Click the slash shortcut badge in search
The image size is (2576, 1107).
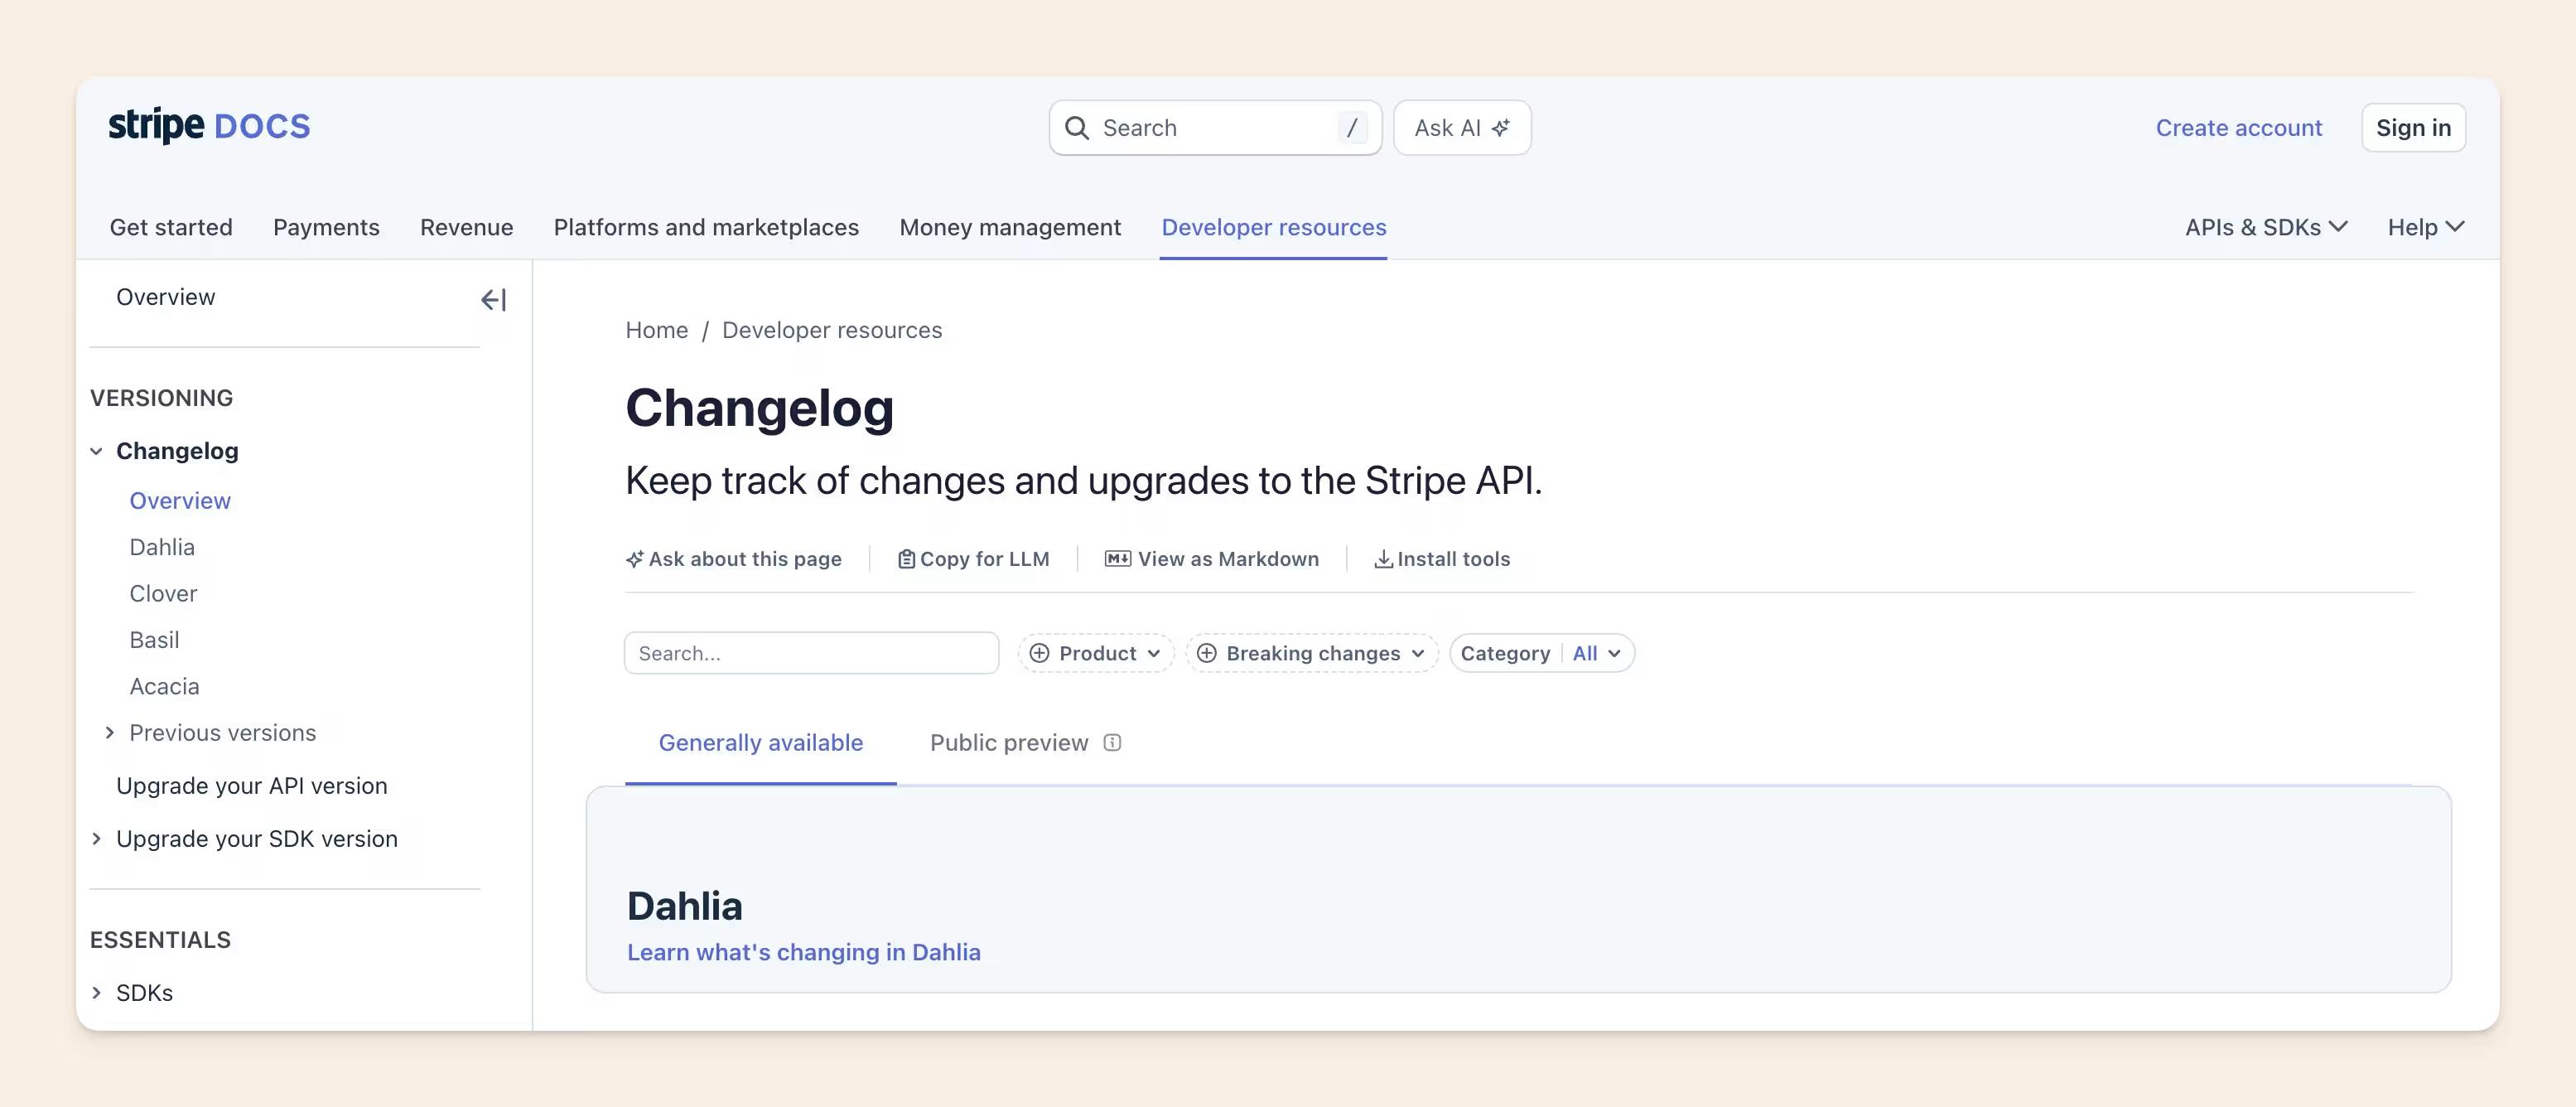click(1352, 128)
